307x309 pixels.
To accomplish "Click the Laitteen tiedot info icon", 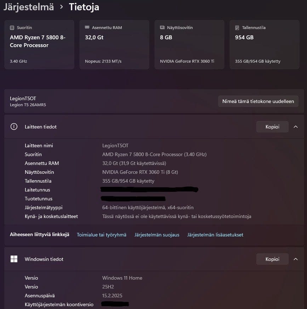I will (14, 126).
